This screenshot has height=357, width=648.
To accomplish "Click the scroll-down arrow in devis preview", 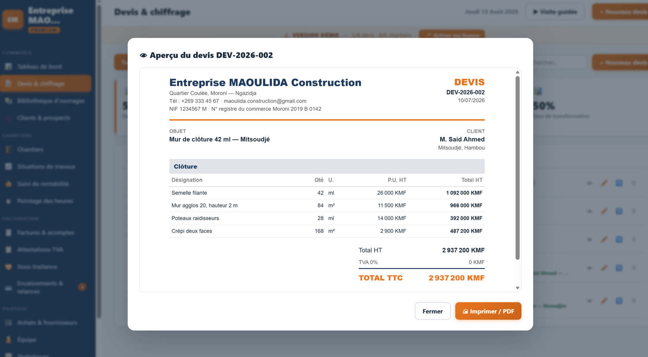I will point(518,288).
